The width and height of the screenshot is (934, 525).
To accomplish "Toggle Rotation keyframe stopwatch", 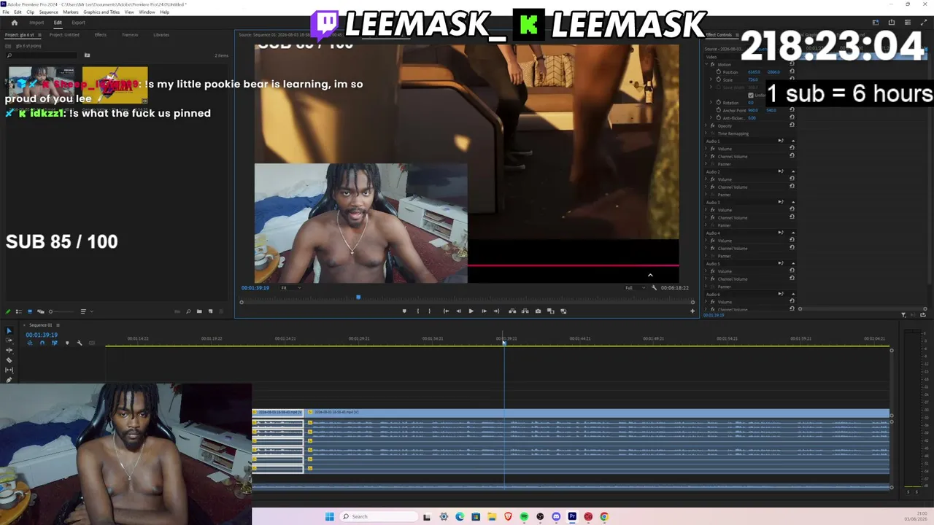I will pos(718,102).
